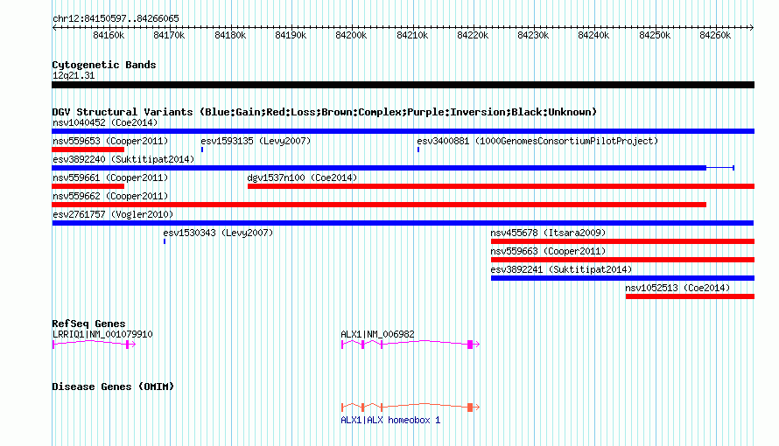This screenshot has height=446, width=779.
Task: Click the LRRIQ1|NM_001079910 gene label
Action: pyautogui.click(x=102, y=334)
